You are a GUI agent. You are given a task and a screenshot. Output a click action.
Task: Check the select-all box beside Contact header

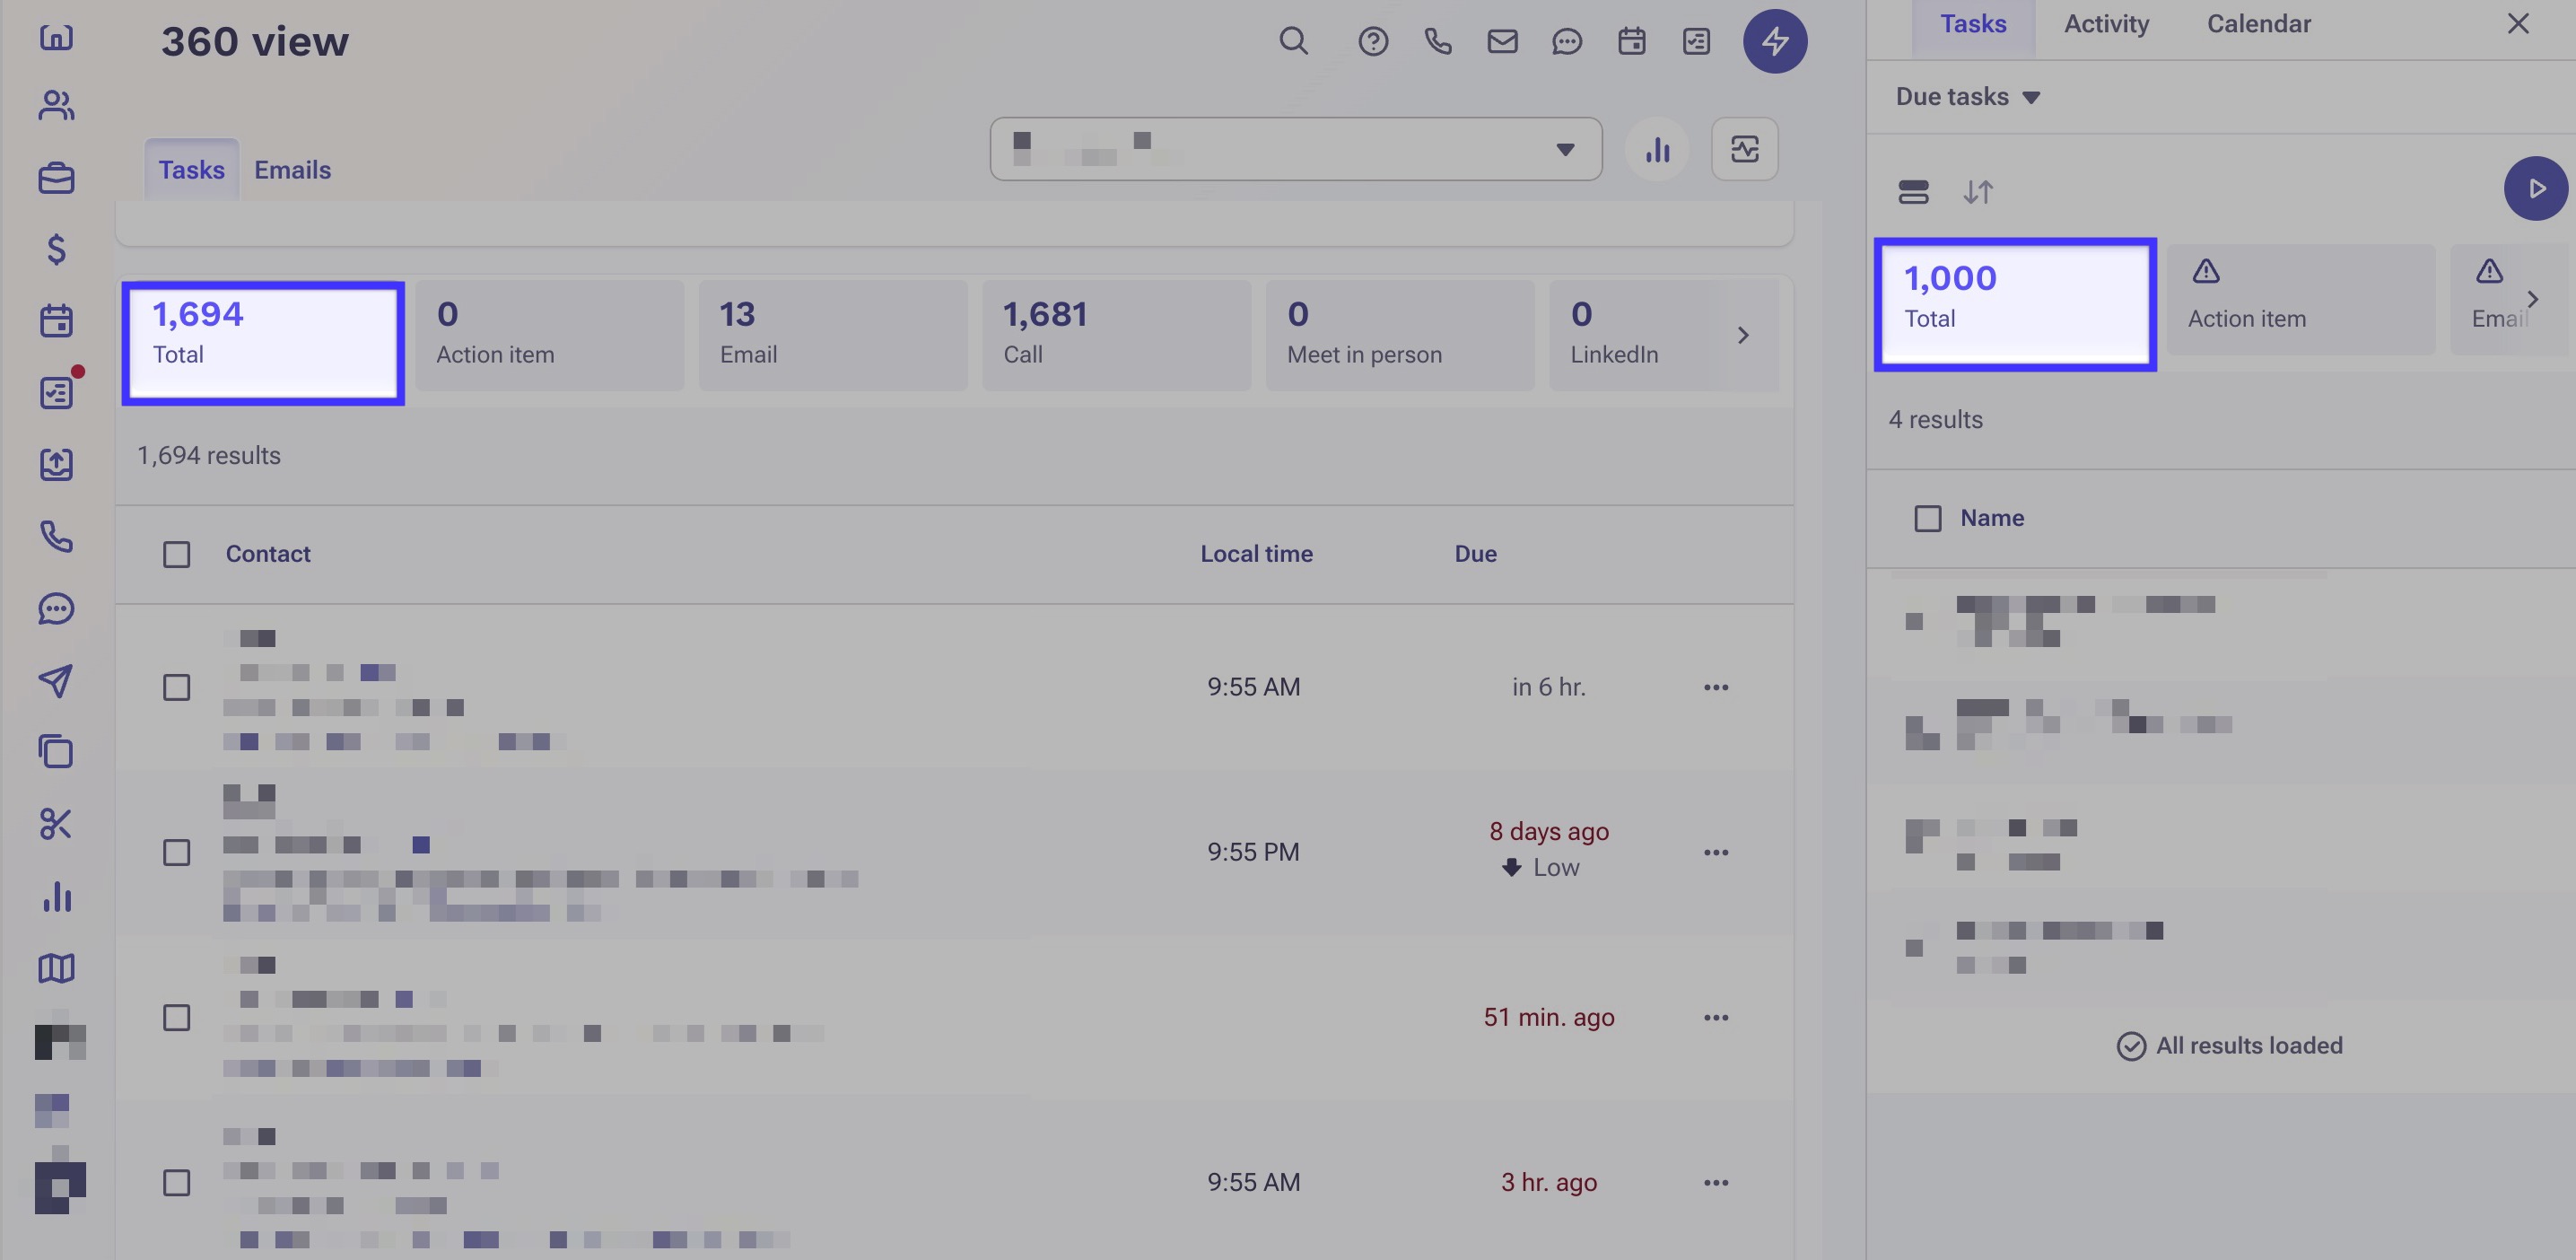(176, 553)
